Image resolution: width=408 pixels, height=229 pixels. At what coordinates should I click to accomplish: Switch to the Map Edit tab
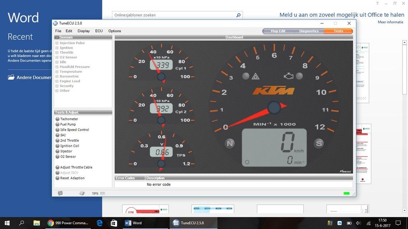point(278,31)
